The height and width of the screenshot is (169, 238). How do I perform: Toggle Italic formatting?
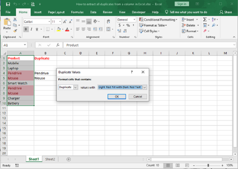(x=31, y=29)
